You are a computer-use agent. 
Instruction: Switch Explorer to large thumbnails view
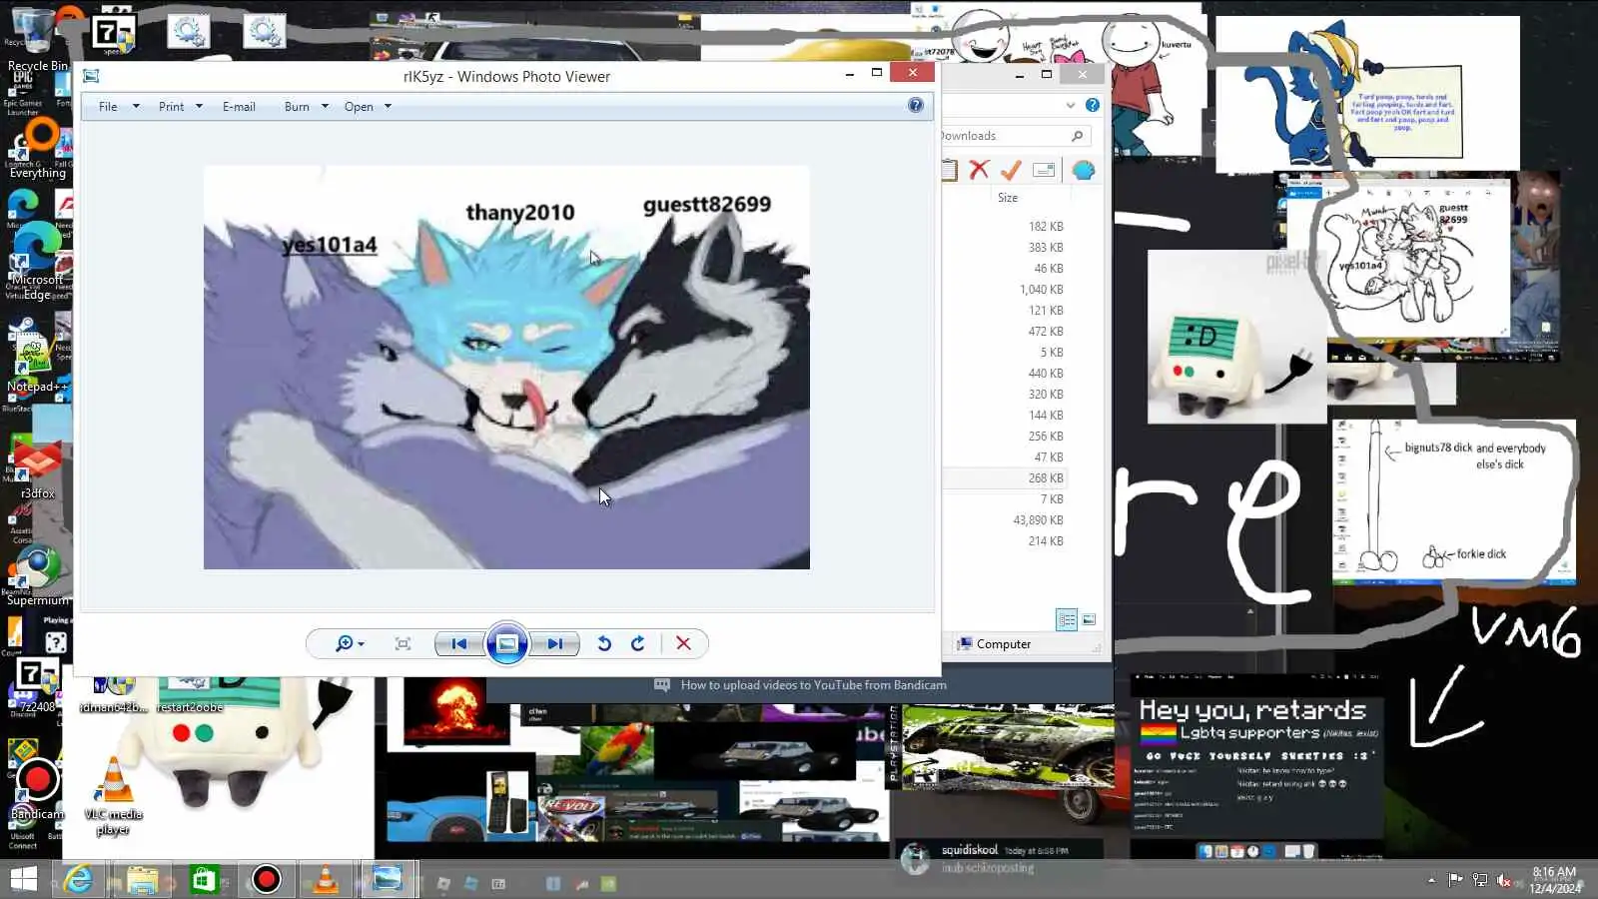(1089, 620)
